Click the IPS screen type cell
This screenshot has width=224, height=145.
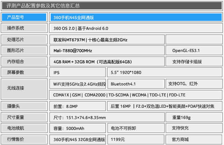click(x=77, y=72)
